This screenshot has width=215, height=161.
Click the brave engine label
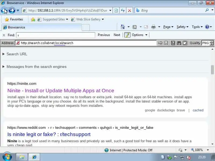[x=181, y=110]
